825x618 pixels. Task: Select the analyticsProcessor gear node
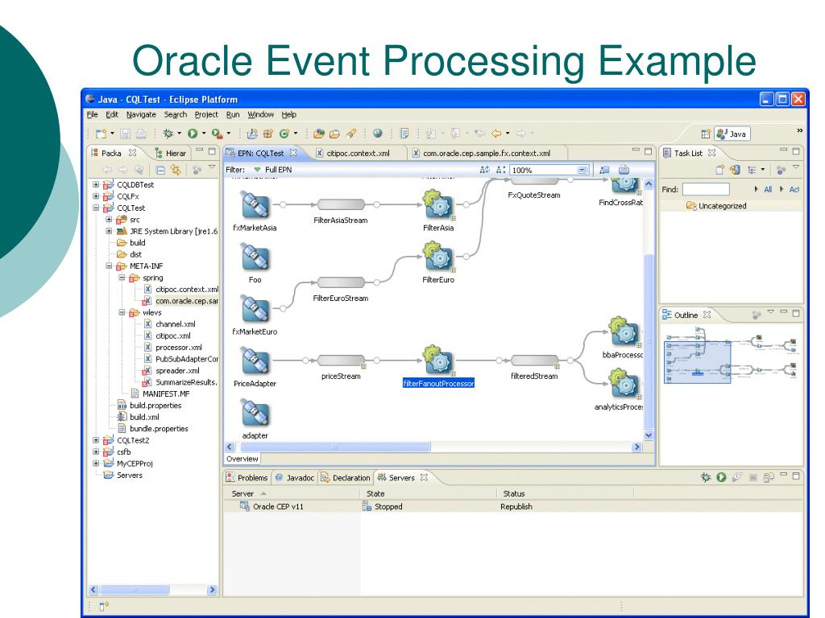coord(624,383)
